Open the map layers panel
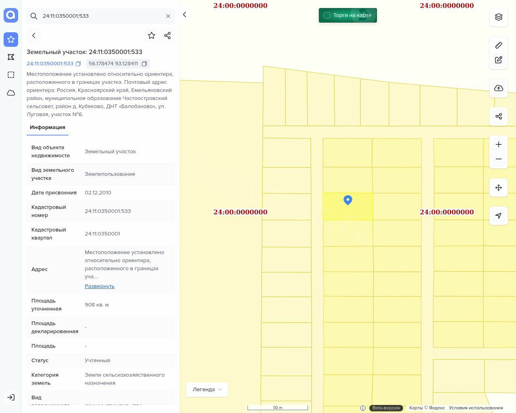516x413 pixels. point(498,17)
